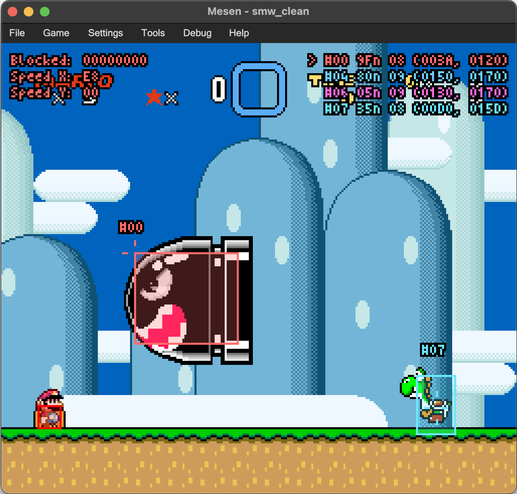
Task: Close the Mesen window with red button
Action: tap(12, 12)
